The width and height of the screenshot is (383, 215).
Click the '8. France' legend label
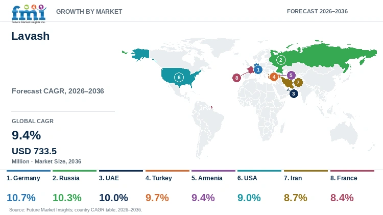(x=344, y=178)
